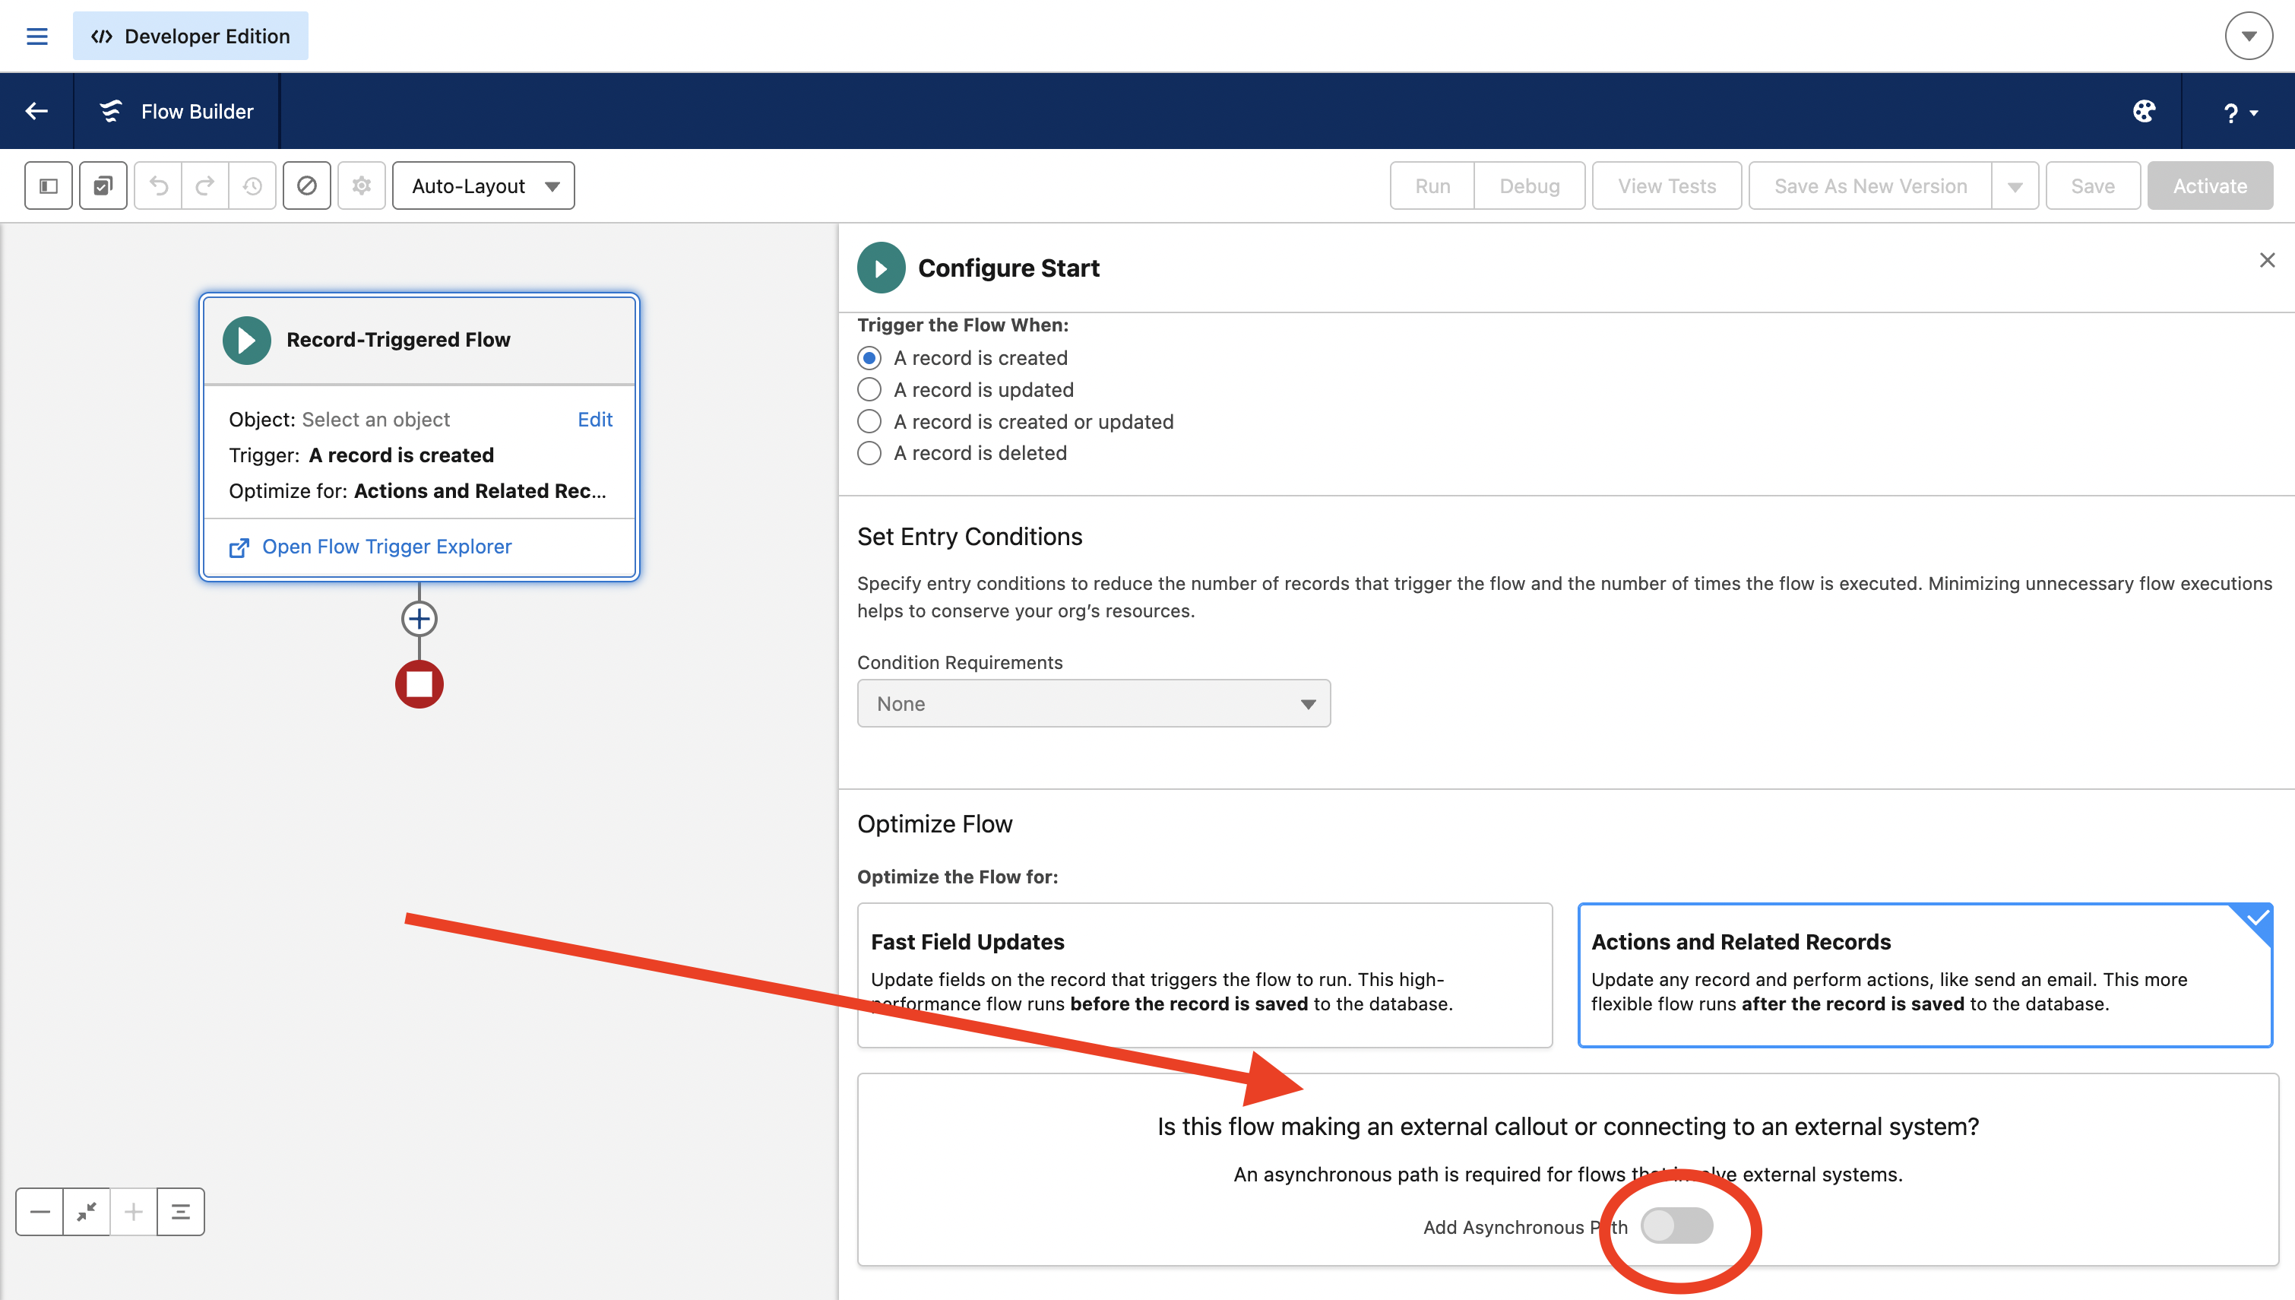2295x1300 pixels.
Task: Click Edit next to Object
Action: pos(595,420)
